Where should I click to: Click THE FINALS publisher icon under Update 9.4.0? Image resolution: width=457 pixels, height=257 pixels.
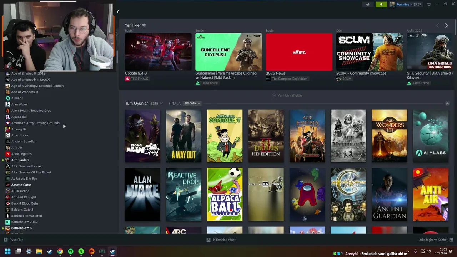click(x=127, y=79)
